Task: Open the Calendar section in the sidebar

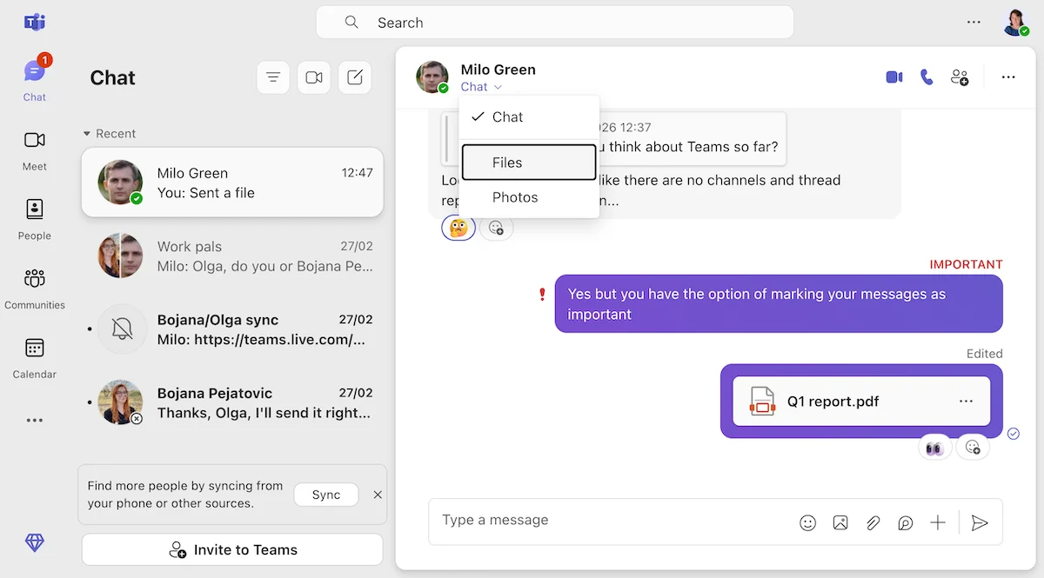Action: coord(34,356)
